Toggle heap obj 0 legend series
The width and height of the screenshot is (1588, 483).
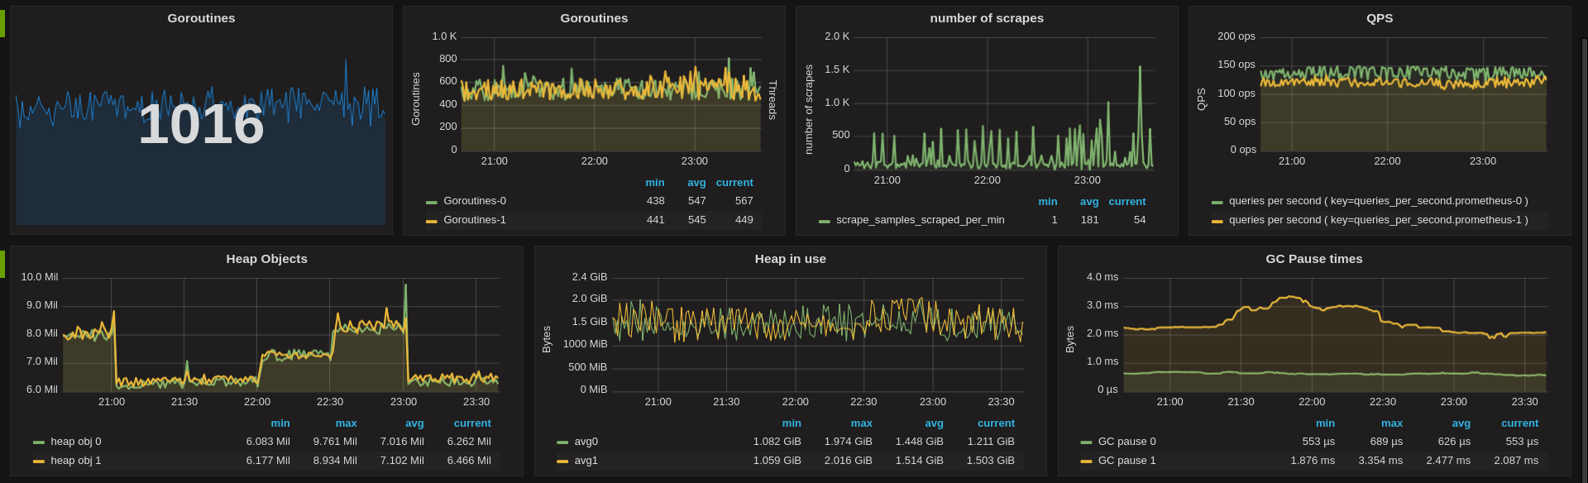[x=76, y=442]
